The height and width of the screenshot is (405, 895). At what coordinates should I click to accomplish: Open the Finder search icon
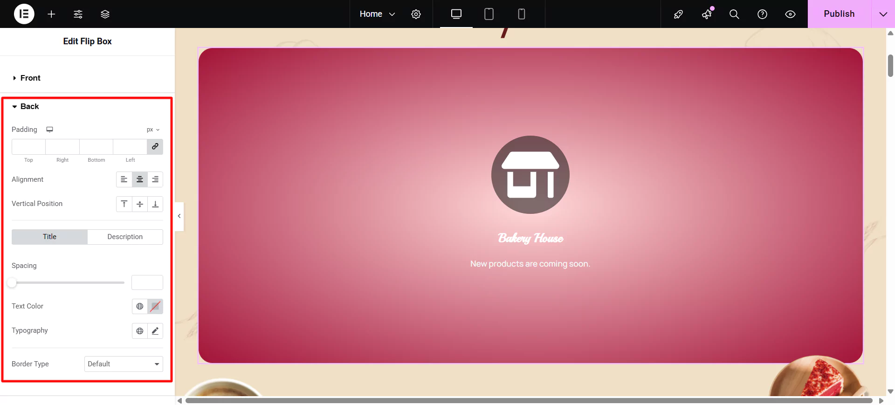(734, 14)
